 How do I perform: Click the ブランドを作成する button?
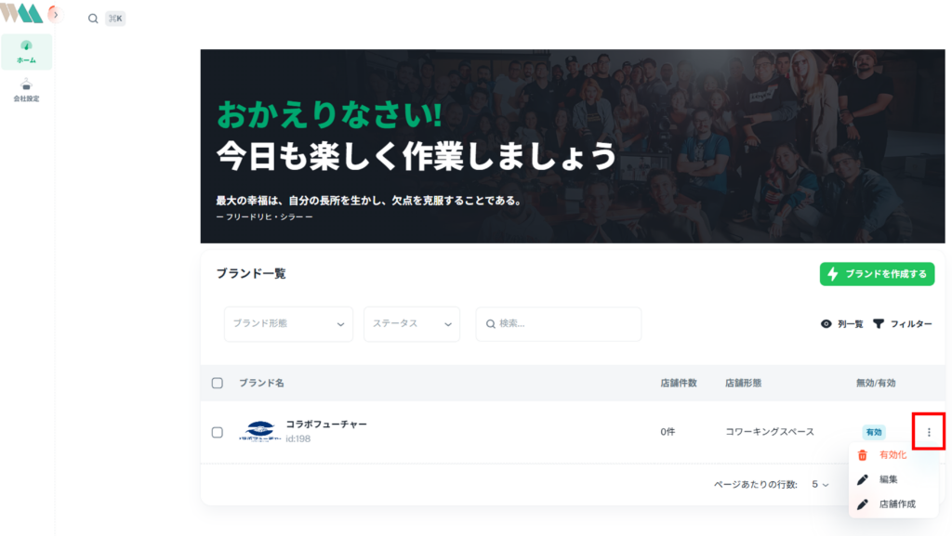click(x=877, y=274)
